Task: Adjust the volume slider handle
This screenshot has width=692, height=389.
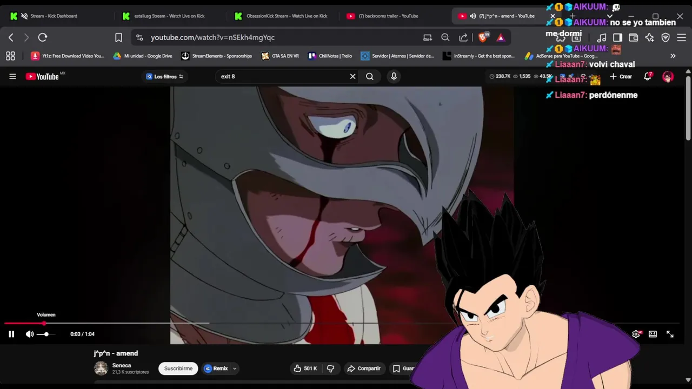Action: click(46, 334)
